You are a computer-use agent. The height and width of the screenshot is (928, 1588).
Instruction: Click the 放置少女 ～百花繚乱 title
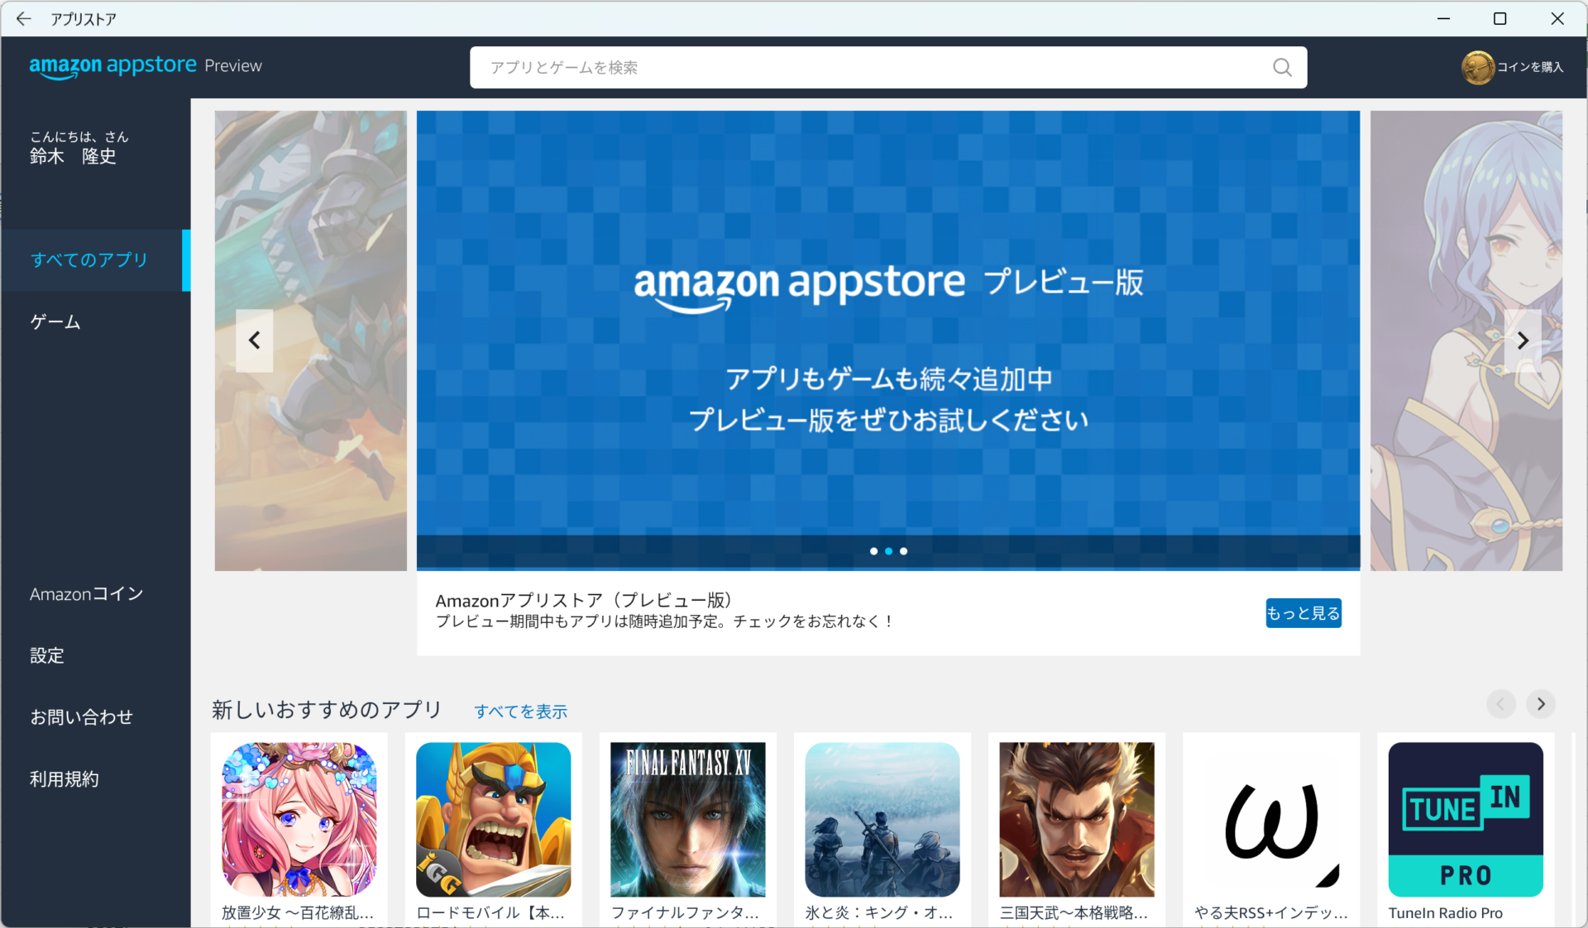coord(298,913)
